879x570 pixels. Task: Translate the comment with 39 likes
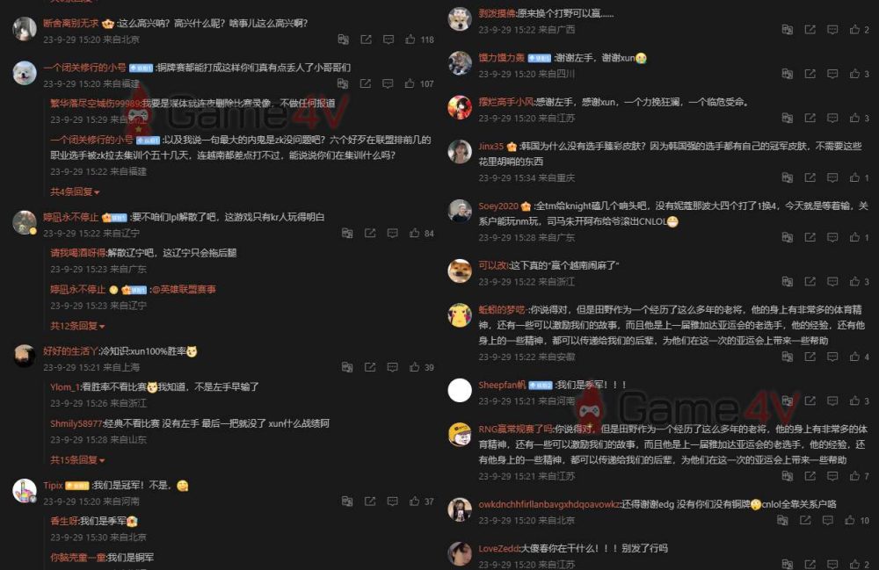(347, 367)
